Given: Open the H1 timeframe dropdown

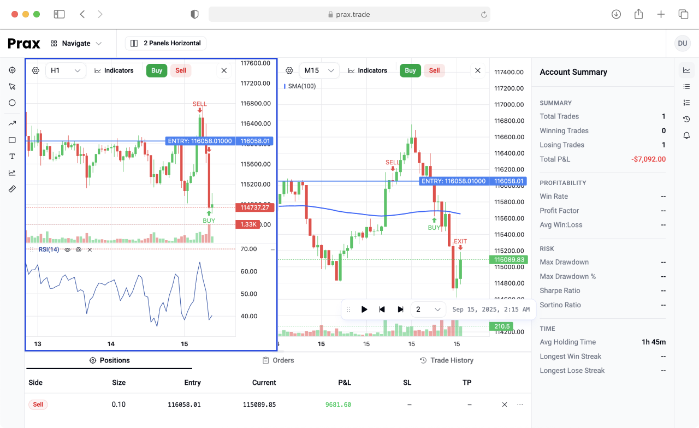Looking at the screenshot, I should (x=66, y=70).
